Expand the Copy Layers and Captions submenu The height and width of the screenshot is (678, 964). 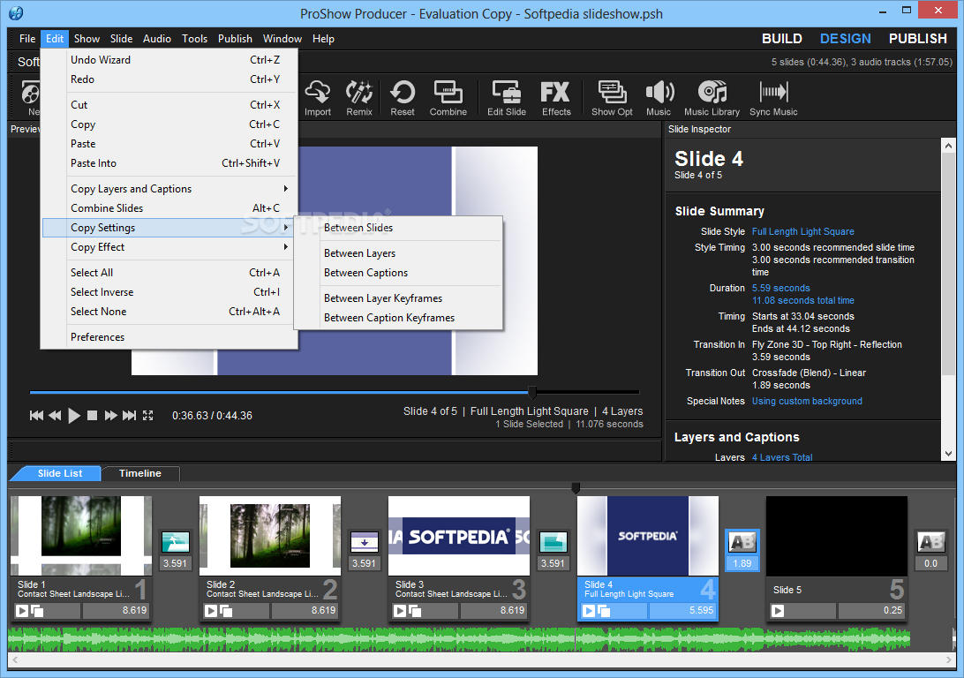pyautogui.click(x=169, y=189)
